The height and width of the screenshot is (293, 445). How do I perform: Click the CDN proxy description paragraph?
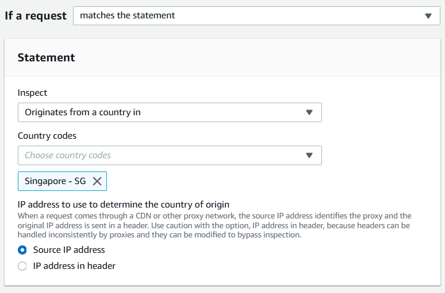tap(214, 225)
